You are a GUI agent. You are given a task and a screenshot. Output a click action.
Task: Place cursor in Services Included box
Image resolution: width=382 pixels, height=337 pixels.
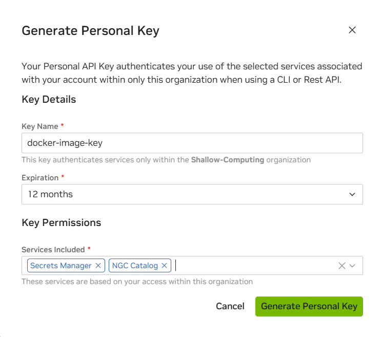pyautogui.click(x=253, y=266)
